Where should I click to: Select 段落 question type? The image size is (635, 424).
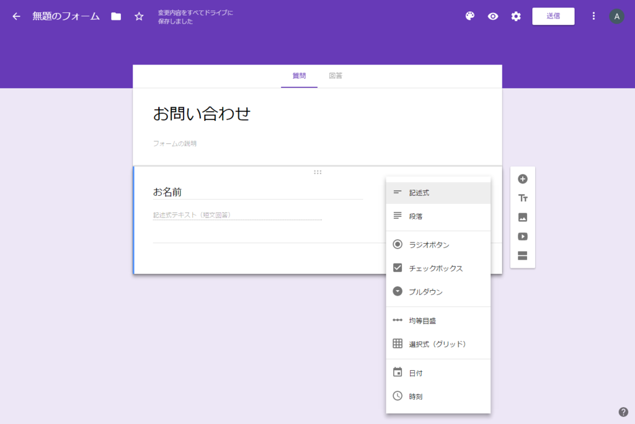(438, 216)
